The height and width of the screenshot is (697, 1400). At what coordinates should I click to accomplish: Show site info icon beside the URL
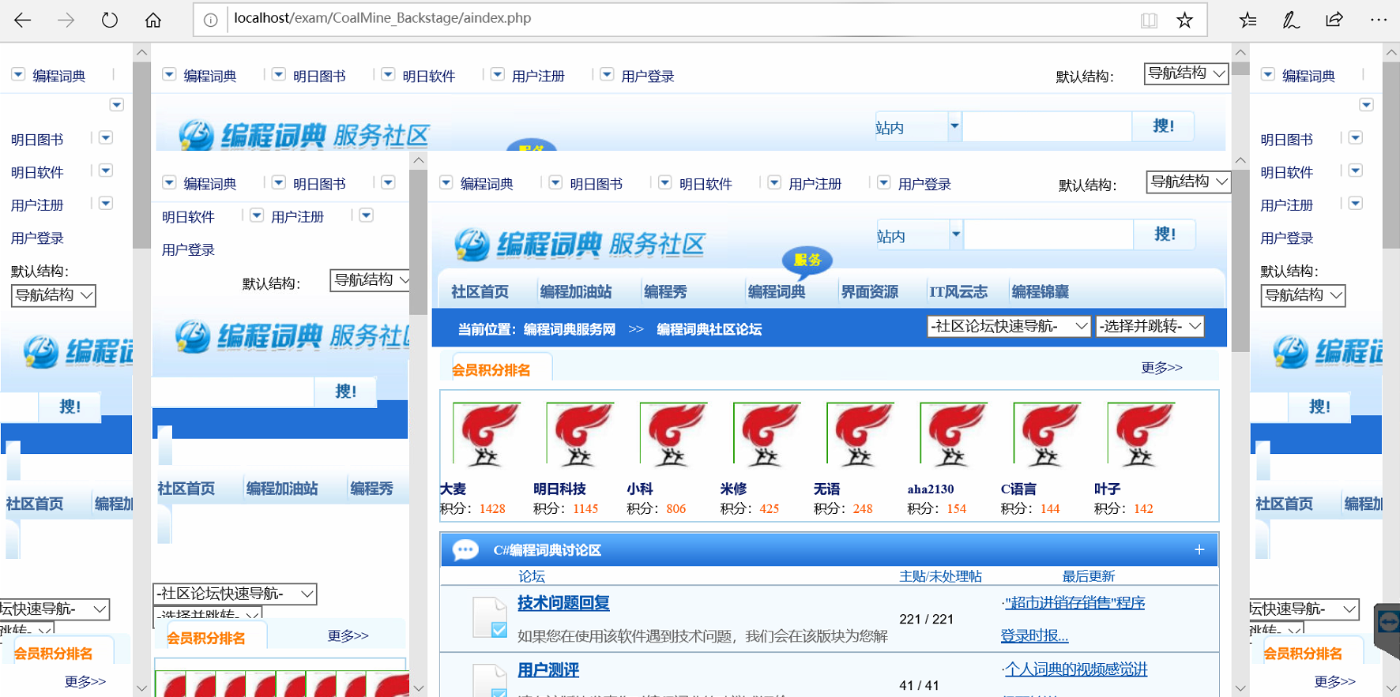210,20
